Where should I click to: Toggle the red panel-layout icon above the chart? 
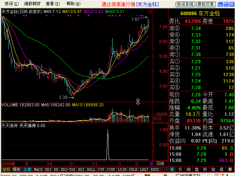[150, 11]
